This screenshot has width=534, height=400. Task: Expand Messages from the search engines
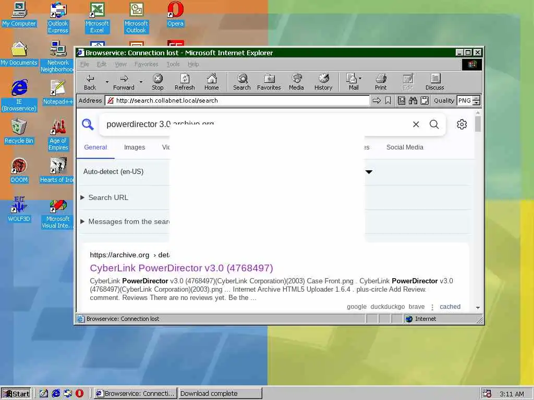[x=125, y=221]
